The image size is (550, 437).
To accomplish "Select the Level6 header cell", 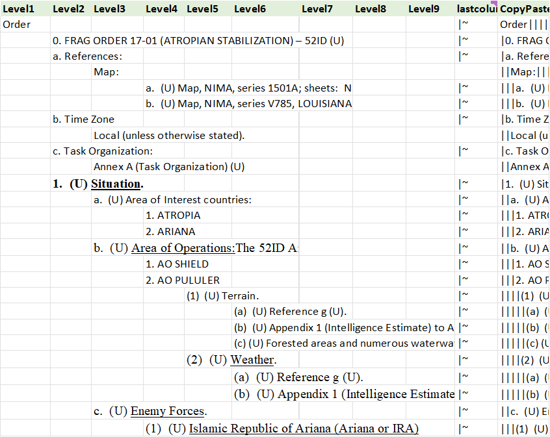I will coord(265,8).
